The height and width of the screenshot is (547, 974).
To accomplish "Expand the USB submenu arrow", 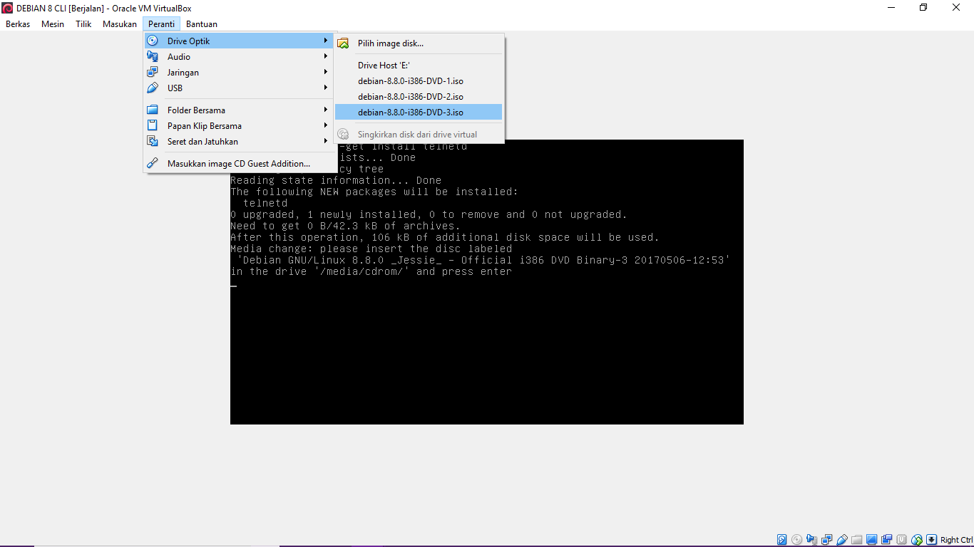I will [326, 88].
